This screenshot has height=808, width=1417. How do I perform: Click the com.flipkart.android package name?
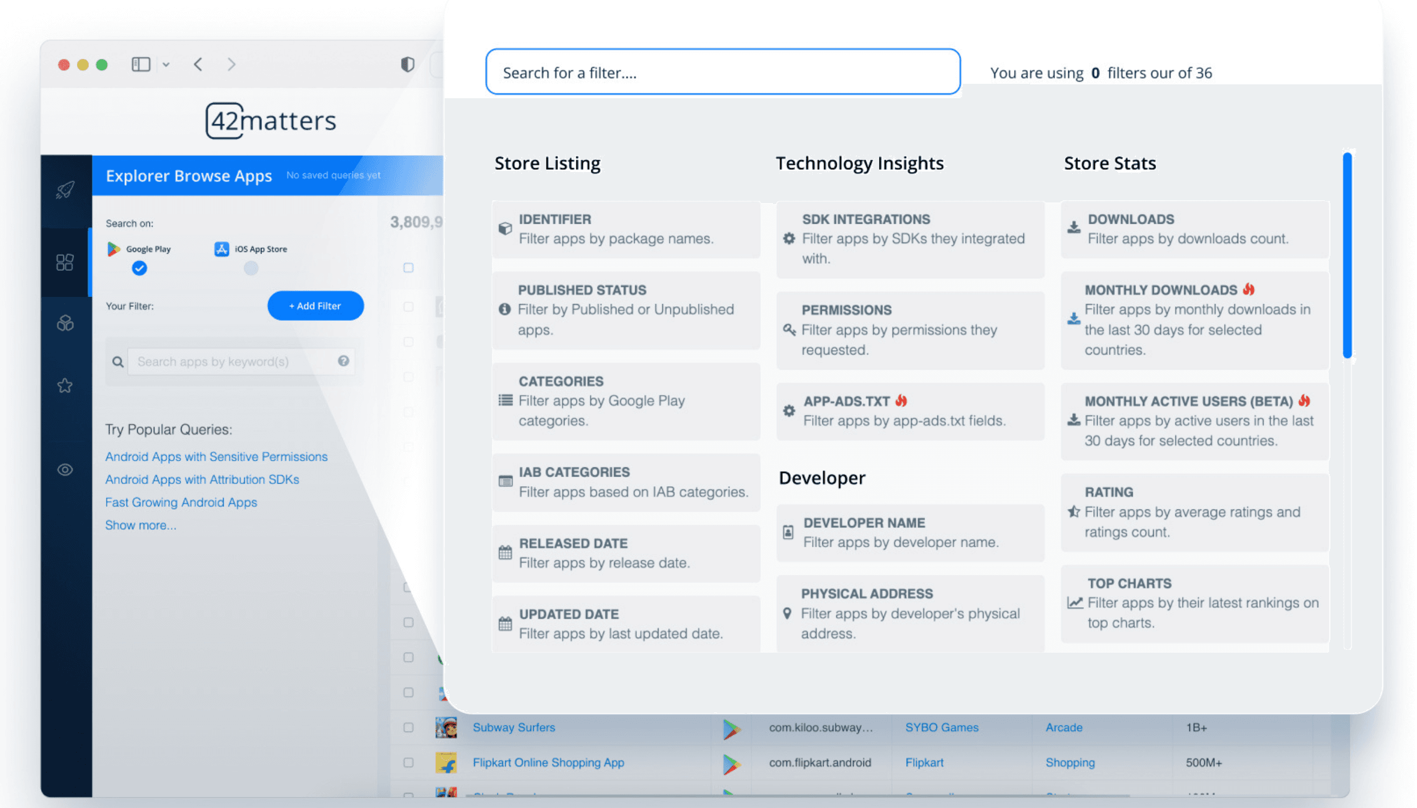point(820,763)
